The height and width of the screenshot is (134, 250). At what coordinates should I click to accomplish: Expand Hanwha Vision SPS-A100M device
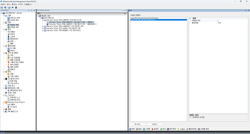[43, 28]
